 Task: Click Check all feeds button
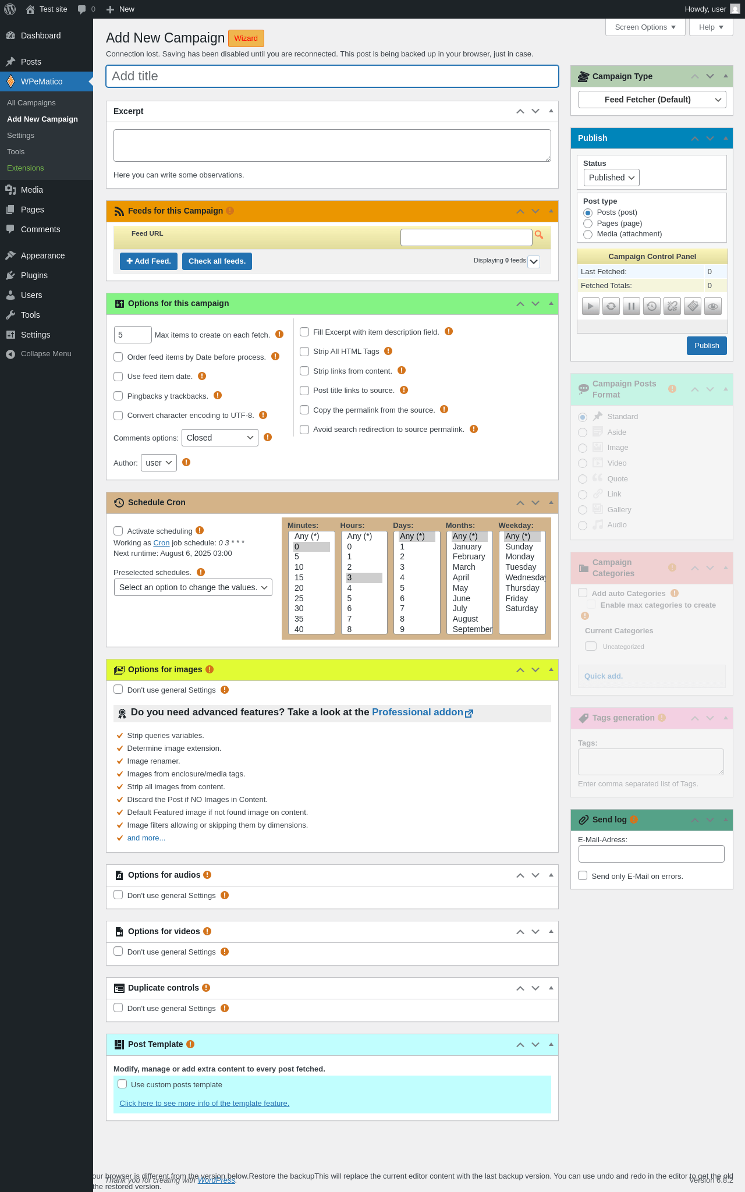[217, 261]
